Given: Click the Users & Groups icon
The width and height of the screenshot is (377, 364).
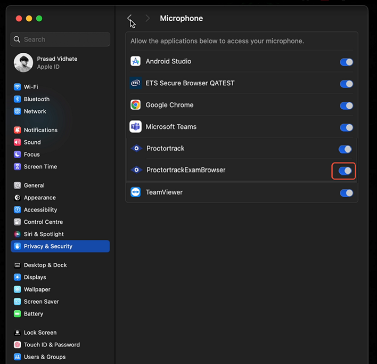Looking at the screenshot, I should point(18,357).
